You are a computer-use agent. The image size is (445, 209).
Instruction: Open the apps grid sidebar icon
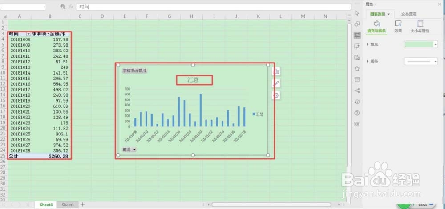pyautogui.click(x=357, y=124)
